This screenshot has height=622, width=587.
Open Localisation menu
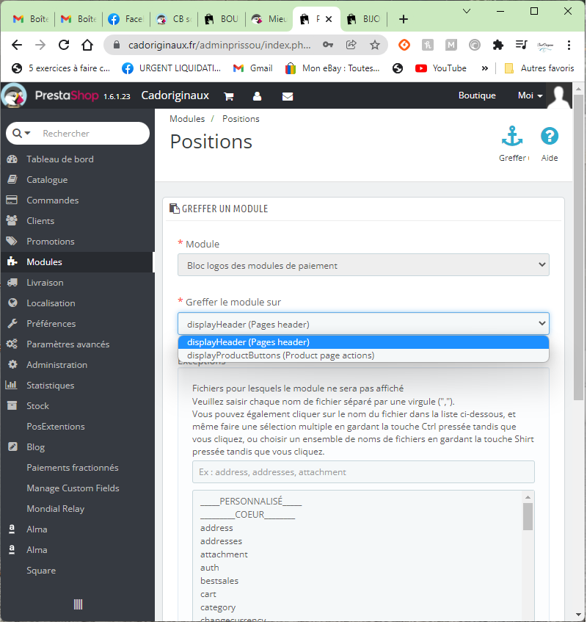[x=51, y=303]
